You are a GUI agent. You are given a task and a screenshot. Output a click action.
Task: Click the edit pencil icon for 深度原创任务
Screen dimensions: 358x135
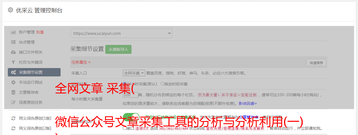pyautogui.click(x=13, y=102)
